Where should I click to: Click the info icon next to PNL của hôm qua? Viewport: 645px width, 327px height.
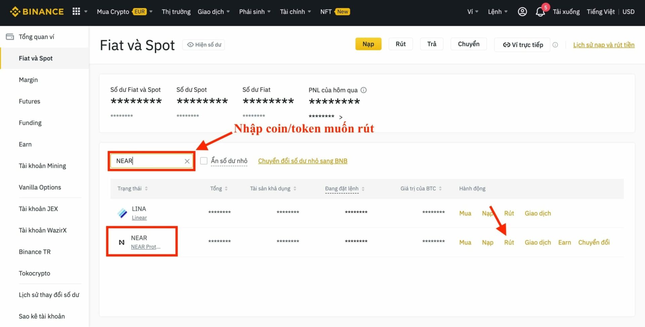click(363, 90)
